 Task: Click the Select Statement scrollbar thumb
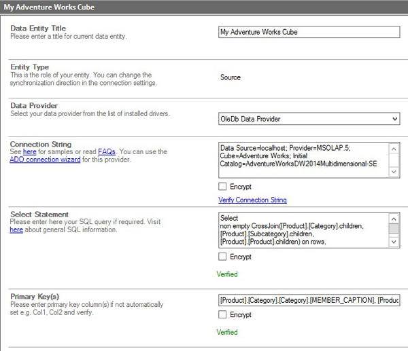[394, 229]
